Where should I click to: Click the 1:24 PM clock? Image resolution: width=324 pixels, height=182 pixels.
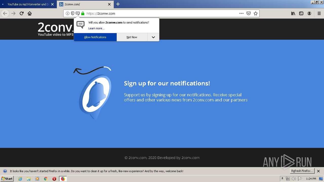point(311,179)
